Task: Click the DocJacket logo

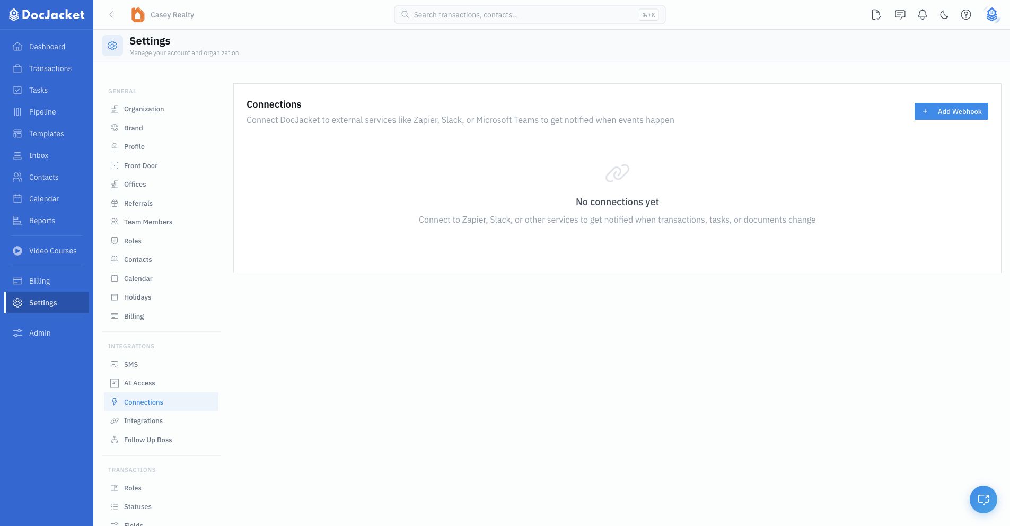Action: (x=47, y=15)
